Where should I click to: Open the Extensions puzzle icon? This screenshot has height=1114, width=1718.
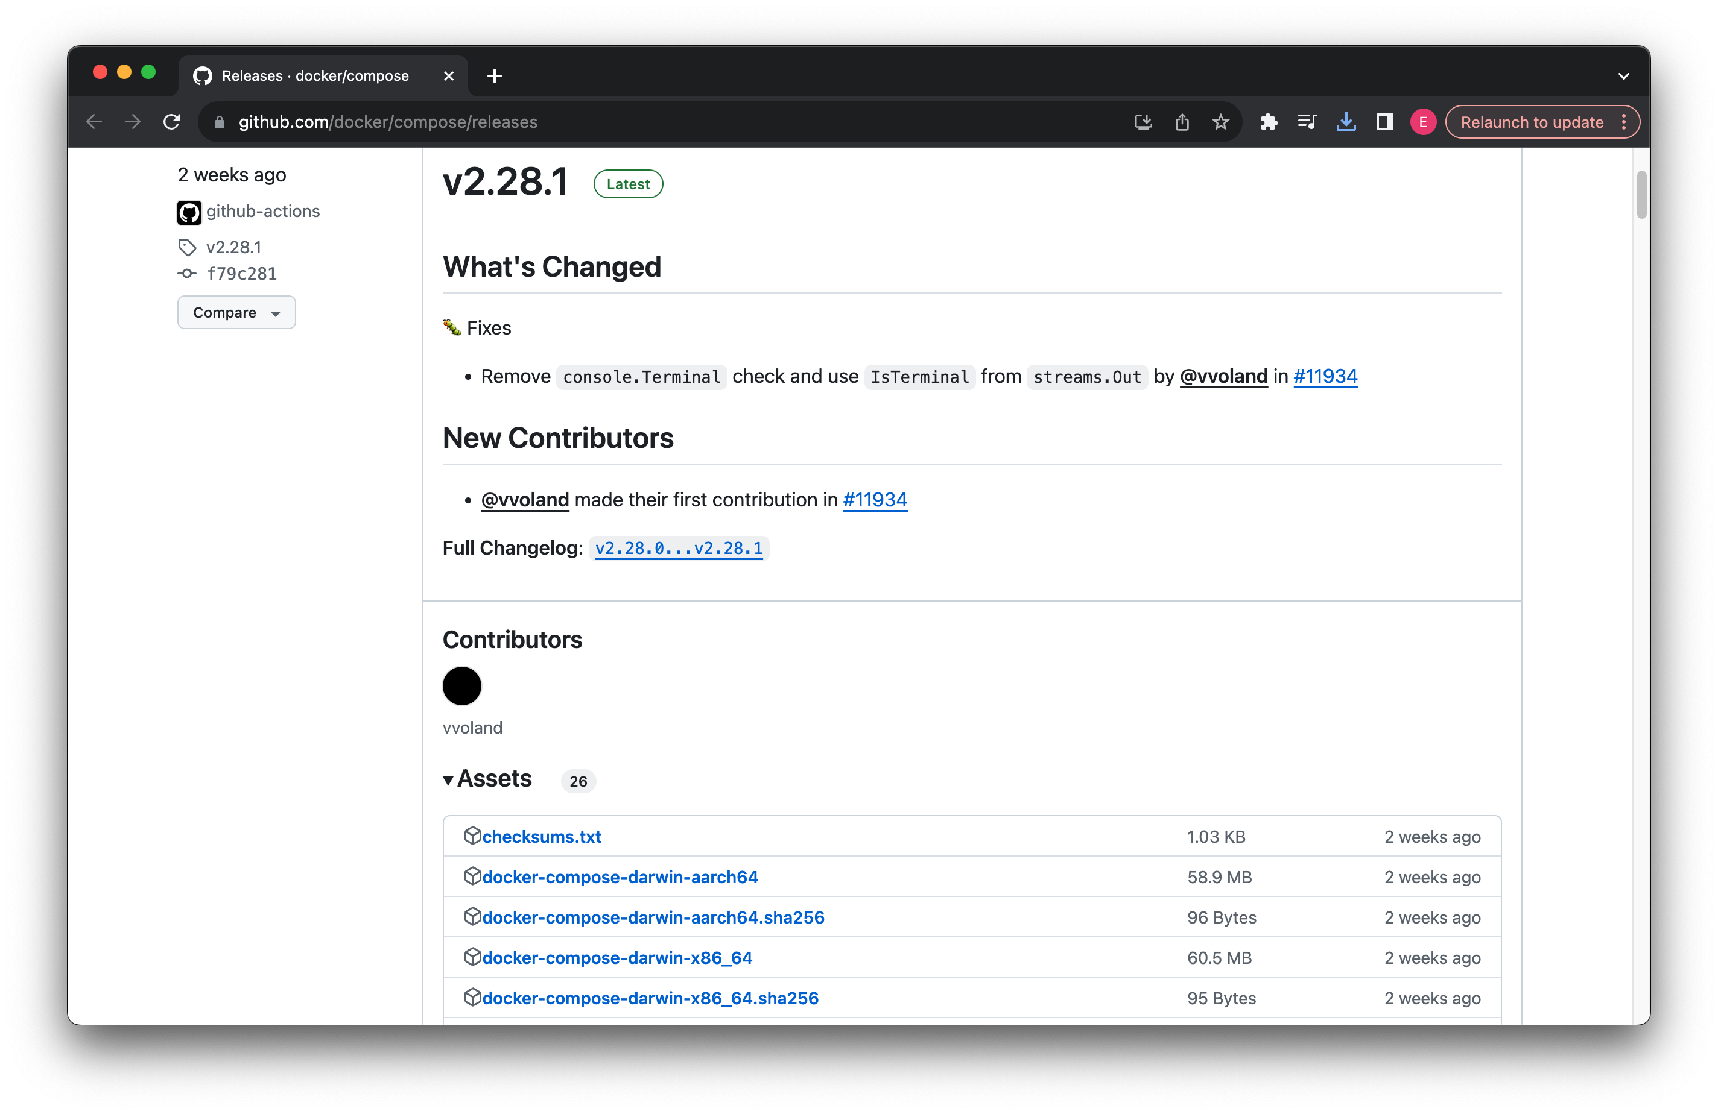[x=1269, y=122]
